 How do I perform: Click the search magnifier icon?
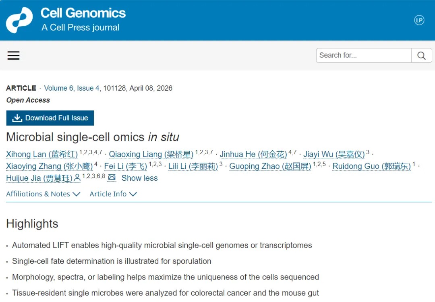421,55
